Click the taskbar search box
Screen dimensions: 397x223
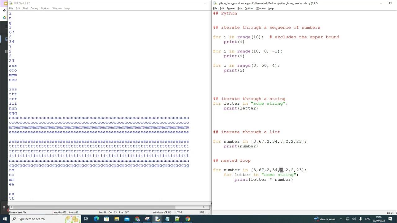[45, 219]
